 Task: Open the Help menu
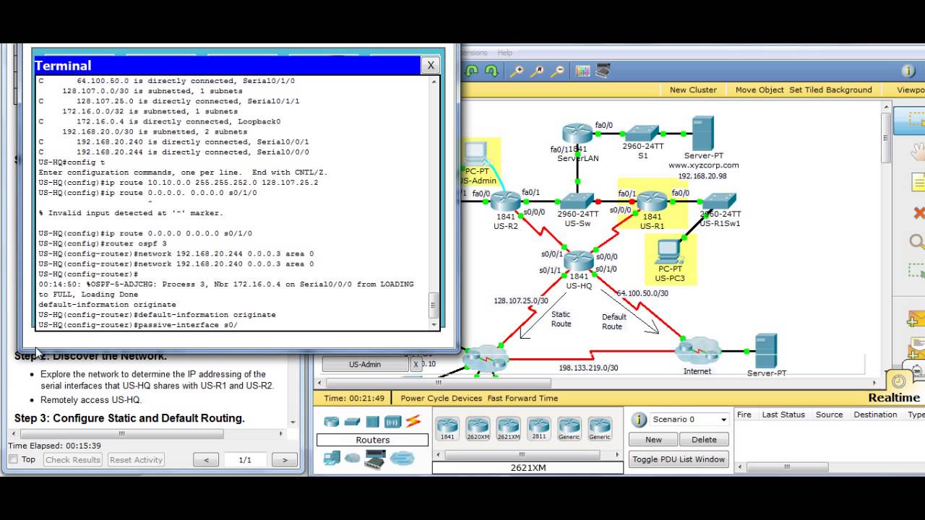coord(504,53)
